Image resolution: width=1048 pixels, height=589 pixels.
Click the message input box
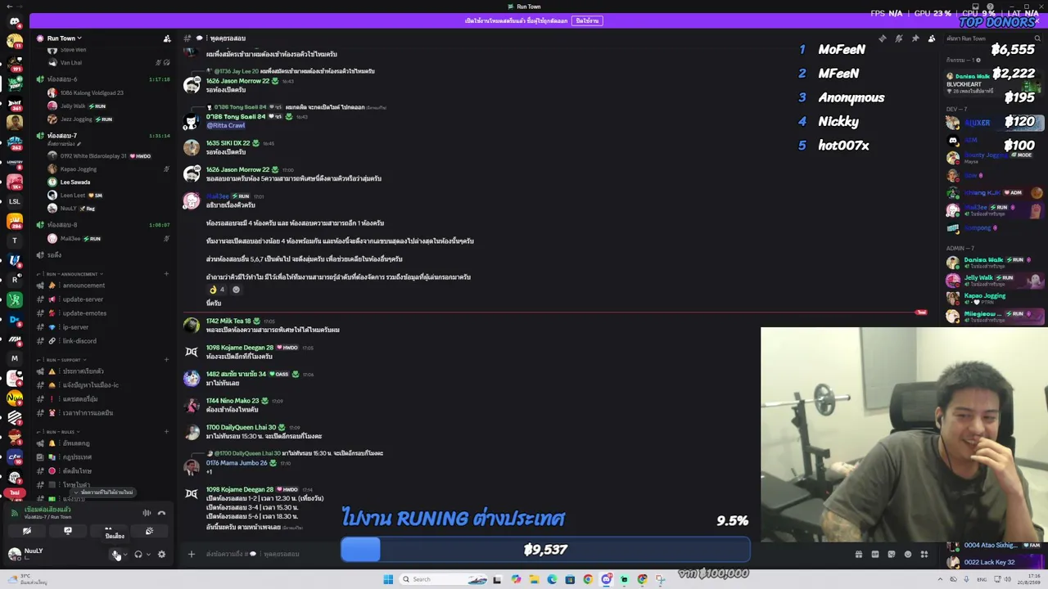(x=524, y=554)
